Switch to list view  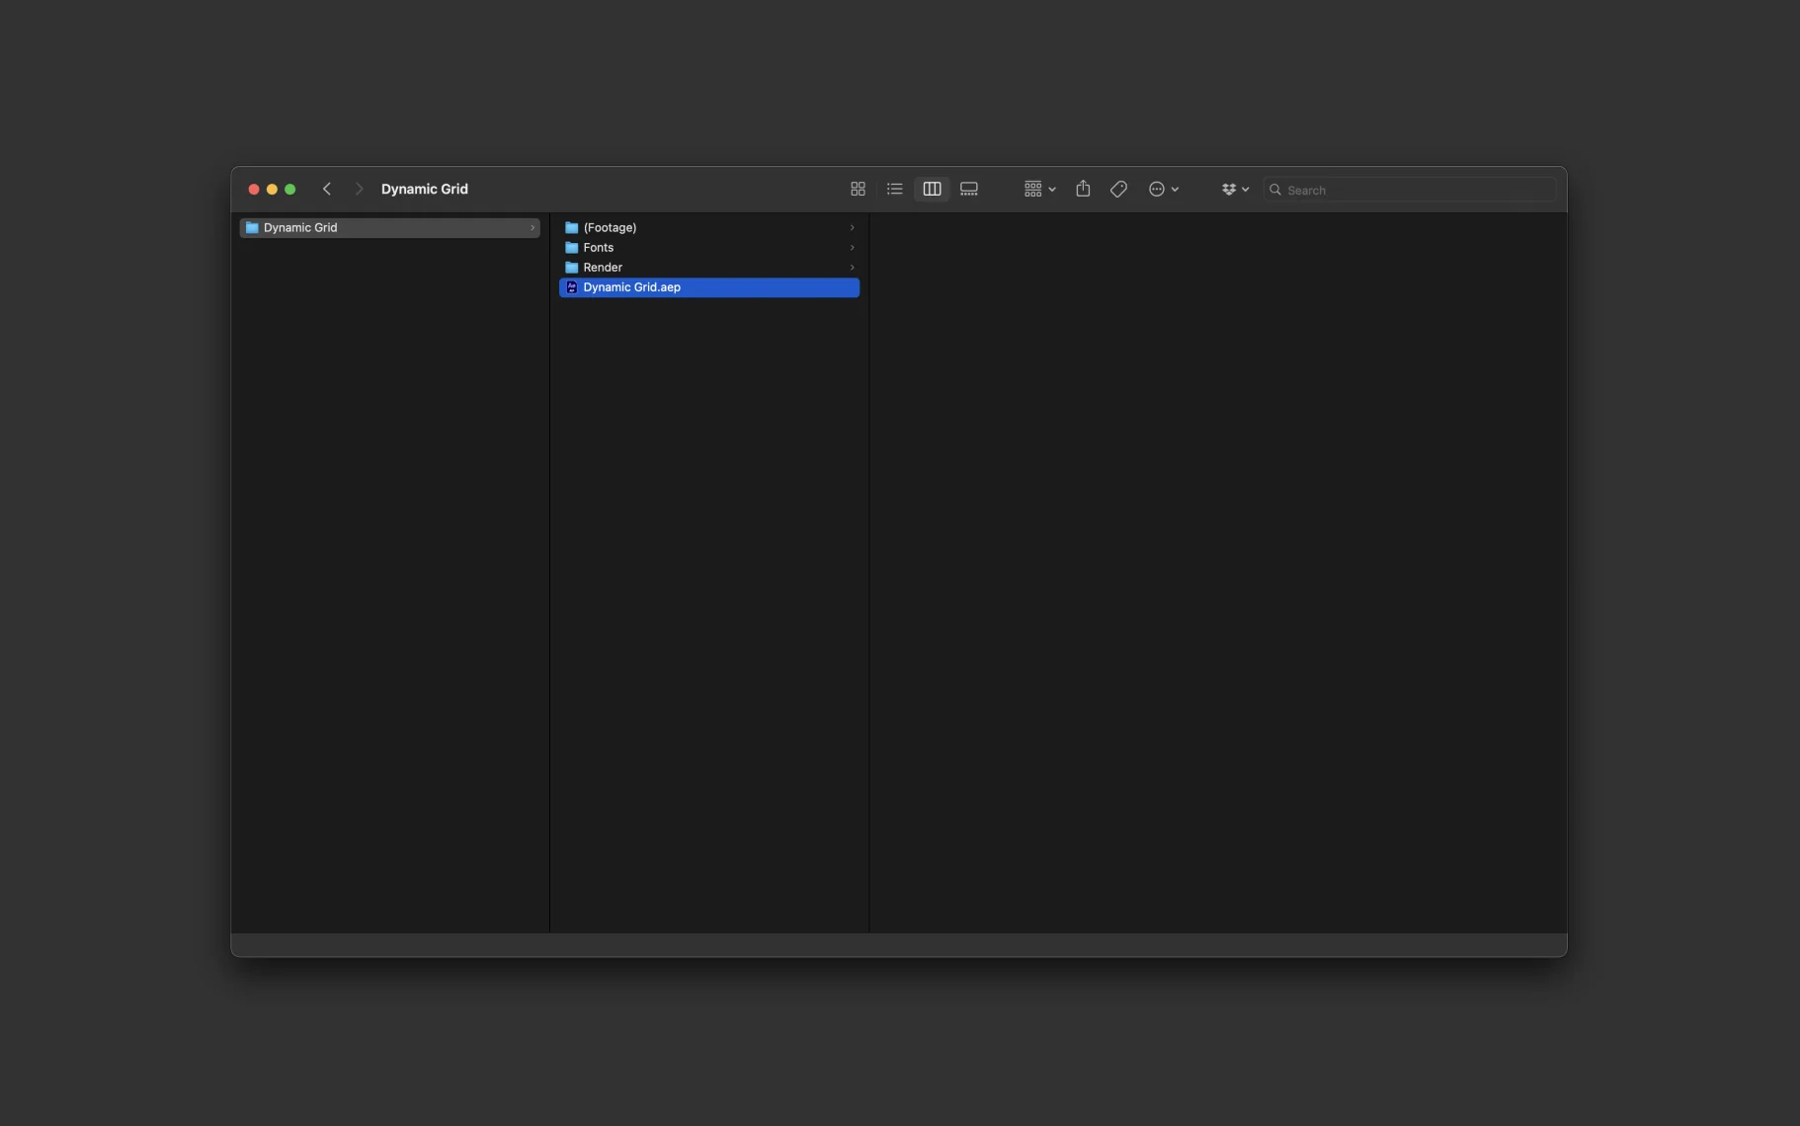894,189
